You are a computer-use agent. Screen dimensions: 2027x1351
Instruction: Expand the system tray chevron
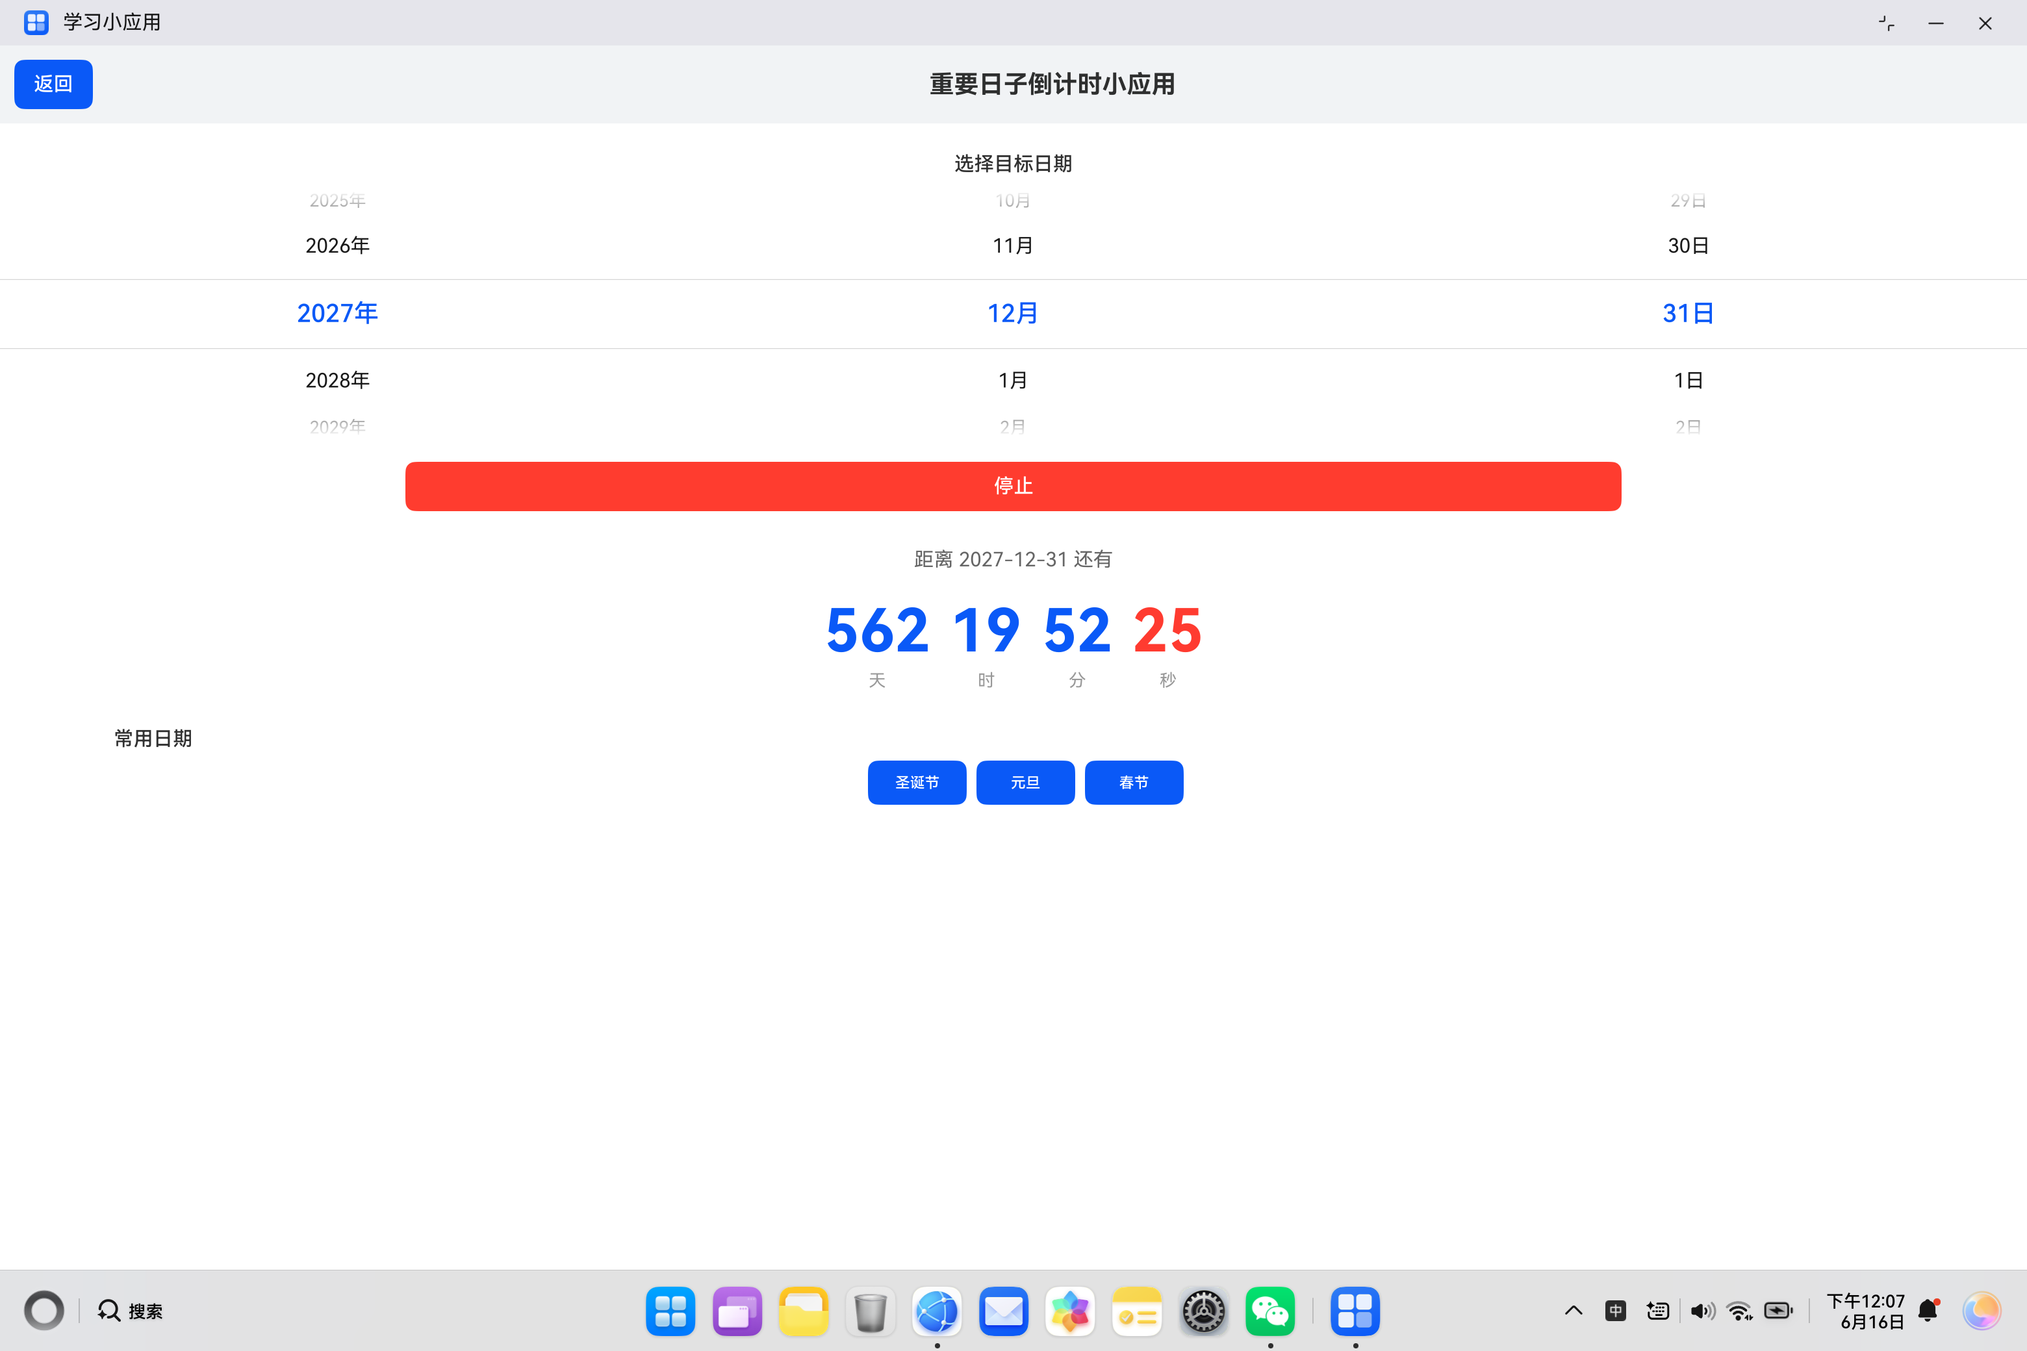coord(1574,1311)
